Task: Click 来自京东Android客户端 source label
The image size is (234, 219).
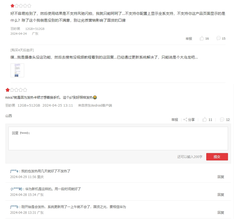Action: point(95,105)
